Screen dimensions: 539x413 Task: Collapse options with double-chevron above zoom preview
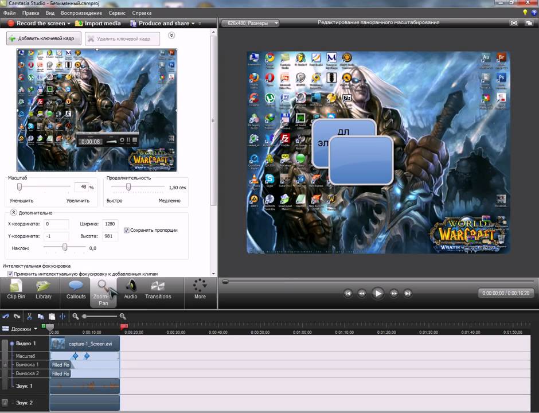tap(171, 36)
